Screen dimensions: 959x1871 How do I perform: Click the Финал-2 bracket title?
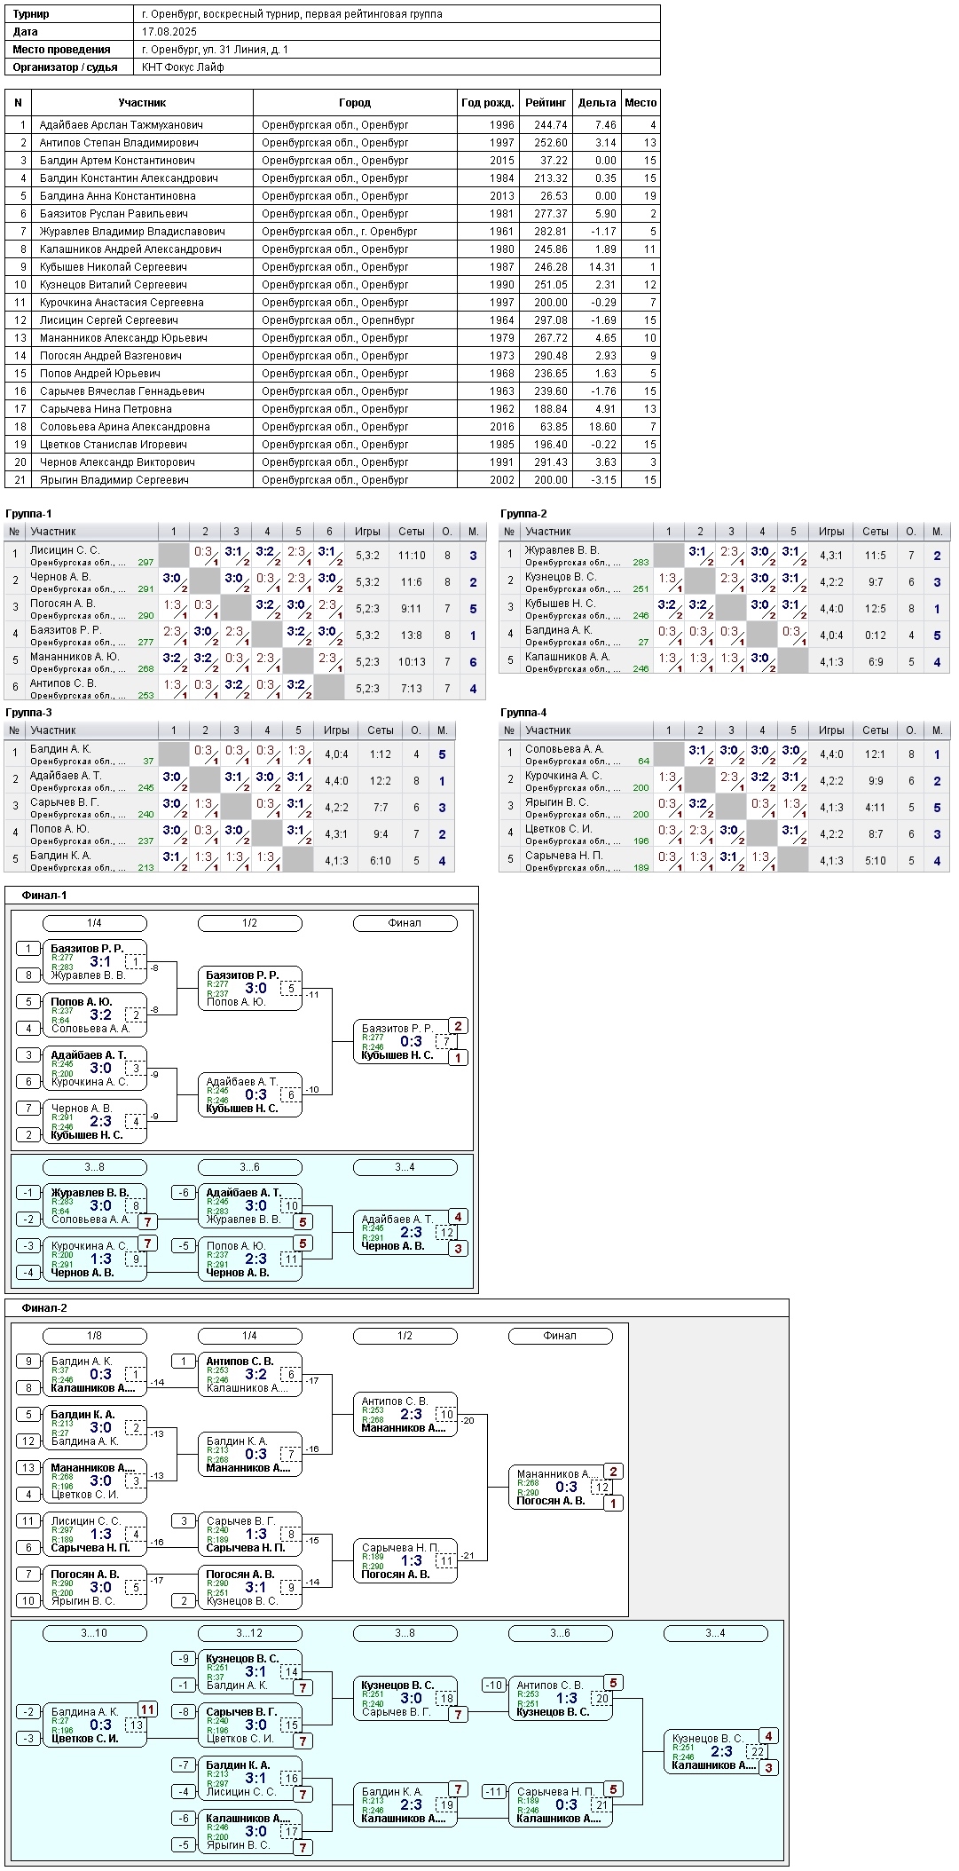(x=44, y=1308)
